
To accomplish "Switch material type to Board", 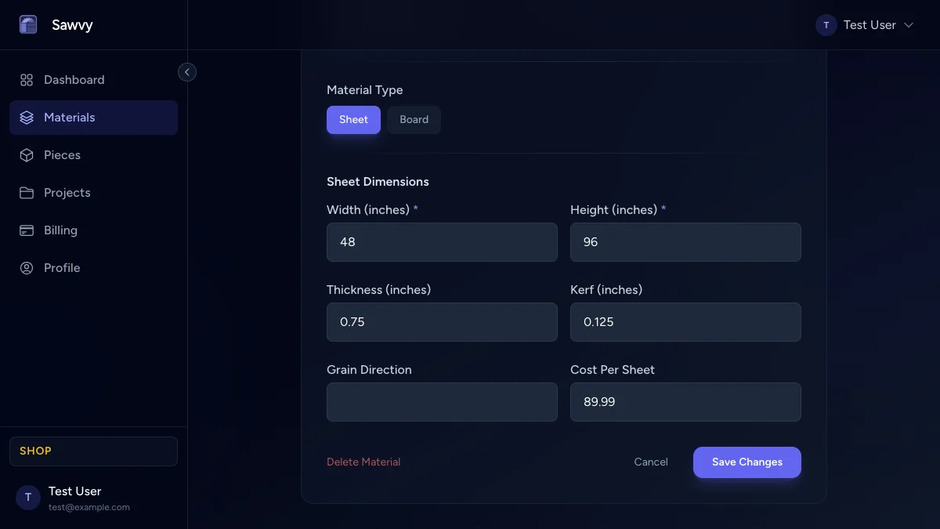I will 414,120.
